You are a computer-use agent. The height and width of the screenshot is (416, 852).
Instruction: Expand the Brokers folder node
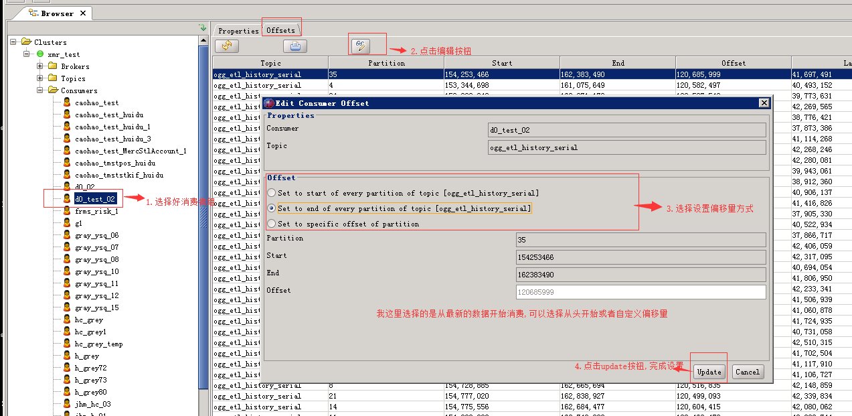(x=40, y=66)
